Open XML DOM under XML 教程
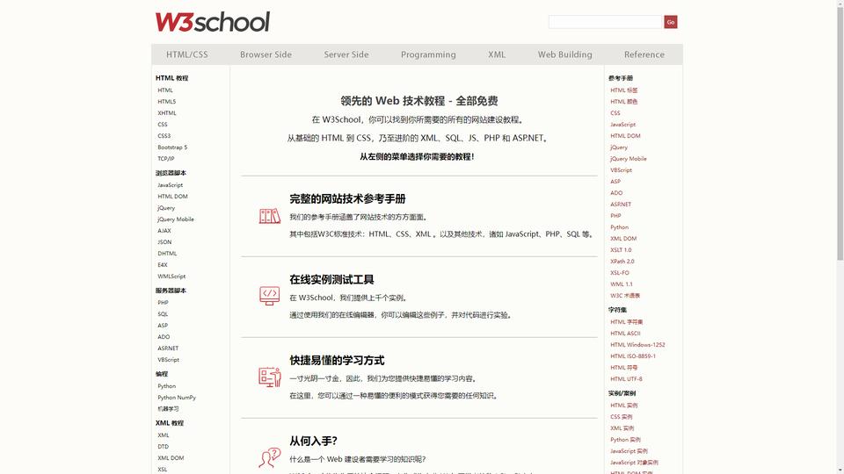Viewport: 844px width, 474px height. [171, 458]
